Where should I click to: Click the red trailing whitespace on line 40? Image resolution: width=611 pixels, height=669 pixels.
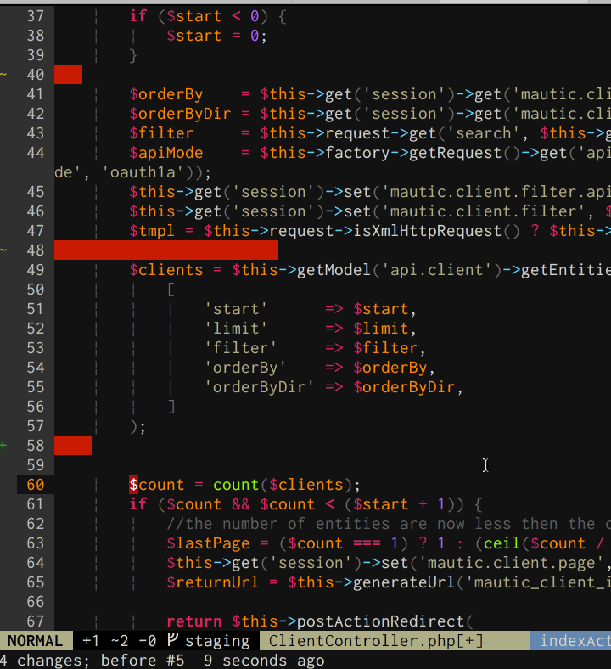[68, 74]
